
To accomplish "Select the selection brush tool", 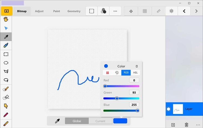I will 6,89.
